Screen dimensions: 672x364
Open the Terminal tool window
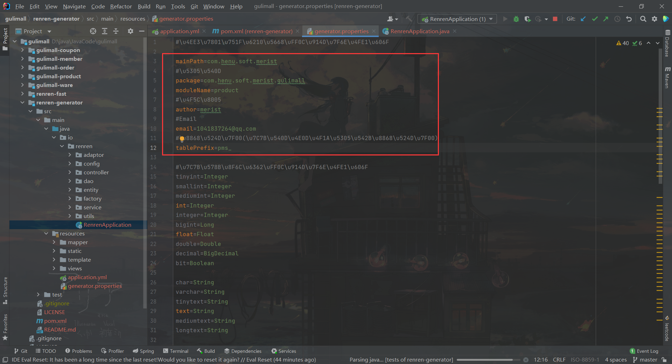click(176, 351)
